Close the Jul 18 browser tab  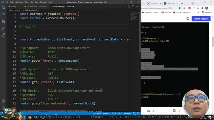(160, 3)
